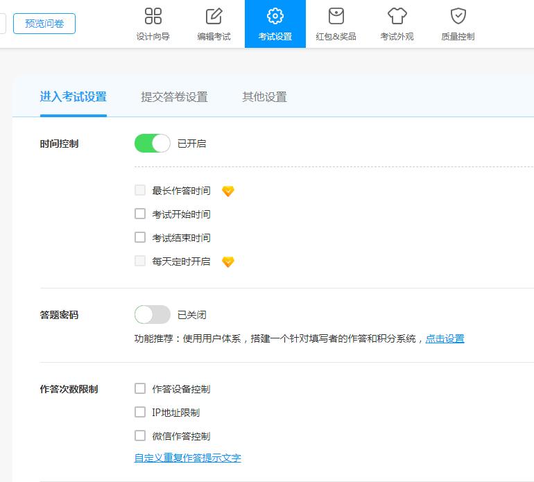The width and height of the screenshot is (534, 482).
Task: Switch to the 进入考试设置 tab
Action: pos(74,96)
